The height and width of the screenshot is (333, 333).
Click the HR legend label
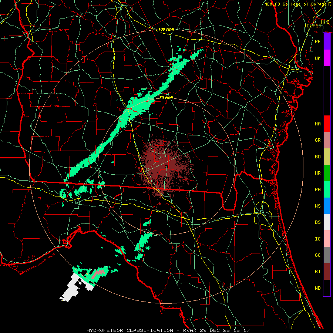click(318, 173)
